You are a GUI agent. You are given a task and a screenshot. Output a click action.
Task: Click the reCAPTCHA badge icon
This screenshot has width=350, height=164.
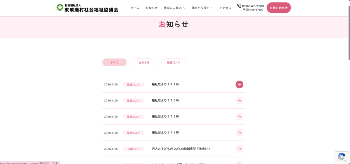(x=341, y=157)
